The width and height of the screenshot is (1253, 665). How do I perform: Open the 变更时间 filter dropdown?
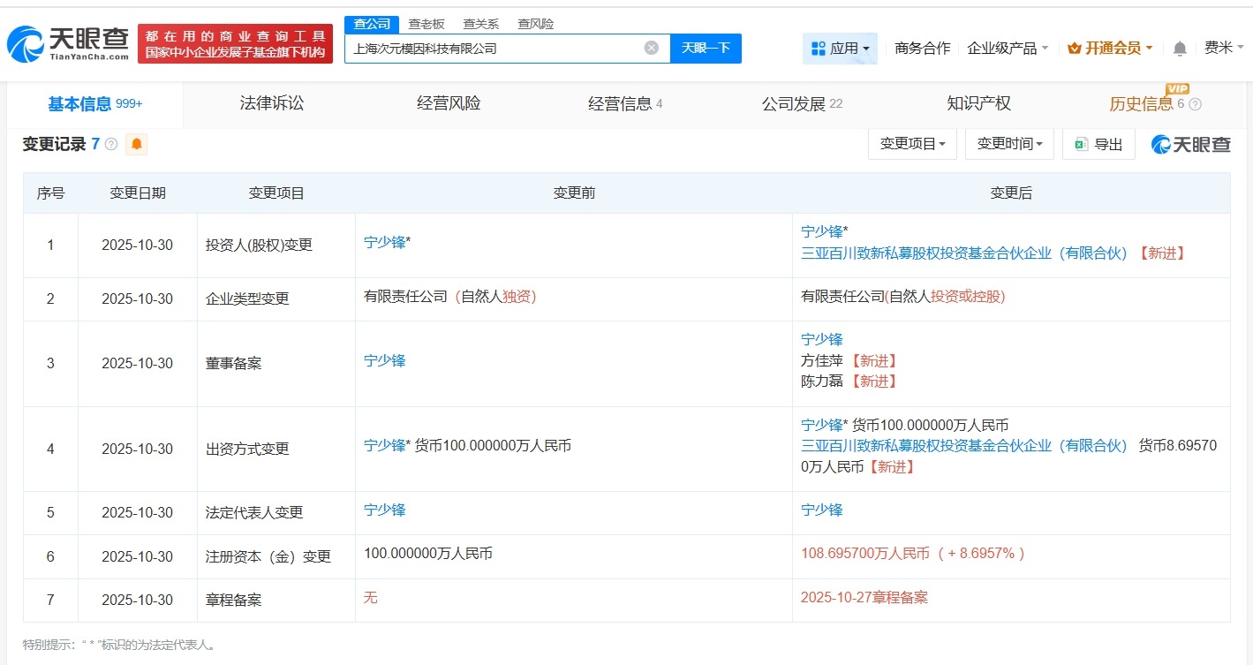(x=1008, y=144)
